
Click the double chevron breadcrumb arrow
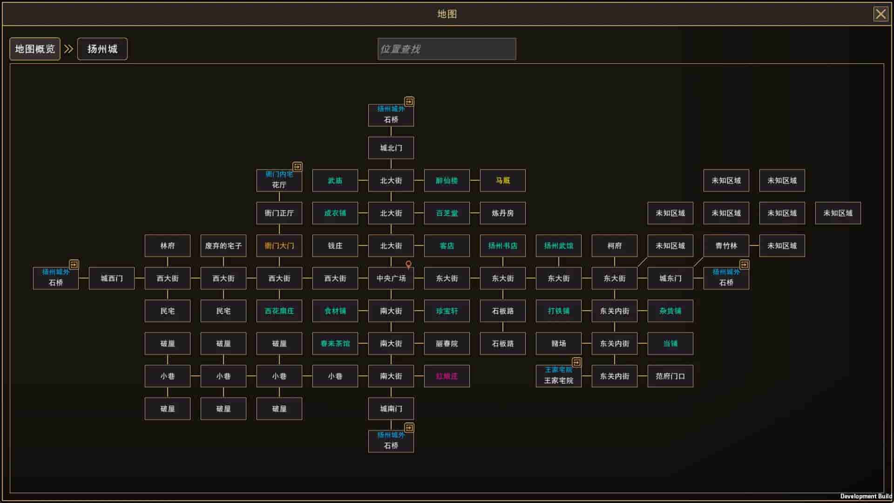(68, 49)
